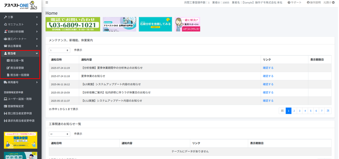Open 登録情報変更 in the sidebar

pyautogui.click(x=16, y=106)
